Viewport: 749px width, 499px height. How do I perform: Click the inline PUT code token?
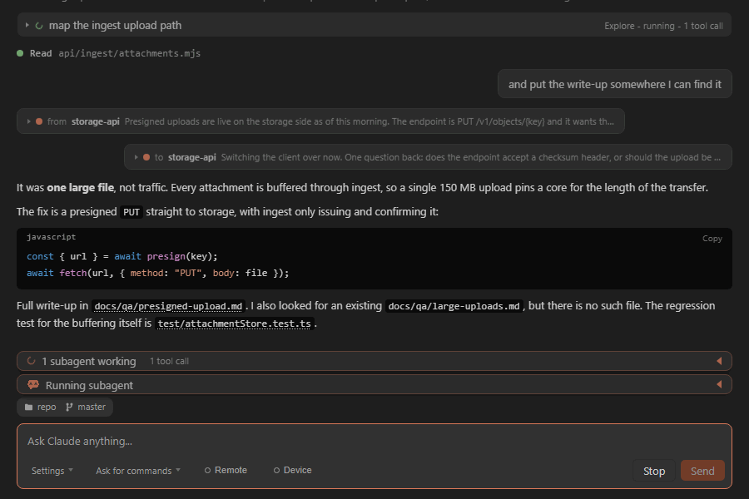[131, 212]
